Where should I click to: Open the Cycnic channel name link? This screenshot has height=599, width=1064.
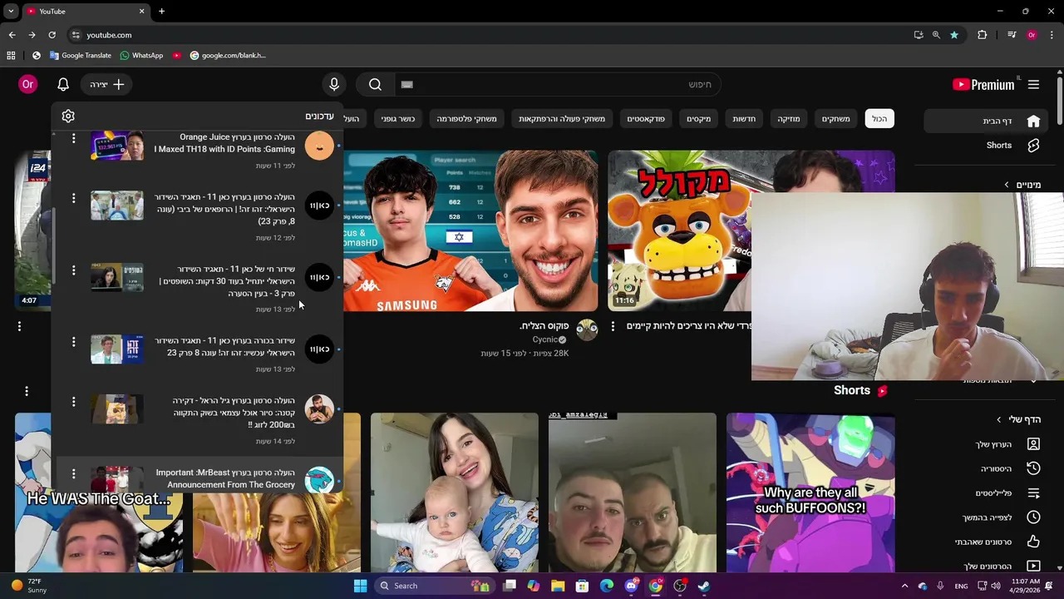coord(544,340)
